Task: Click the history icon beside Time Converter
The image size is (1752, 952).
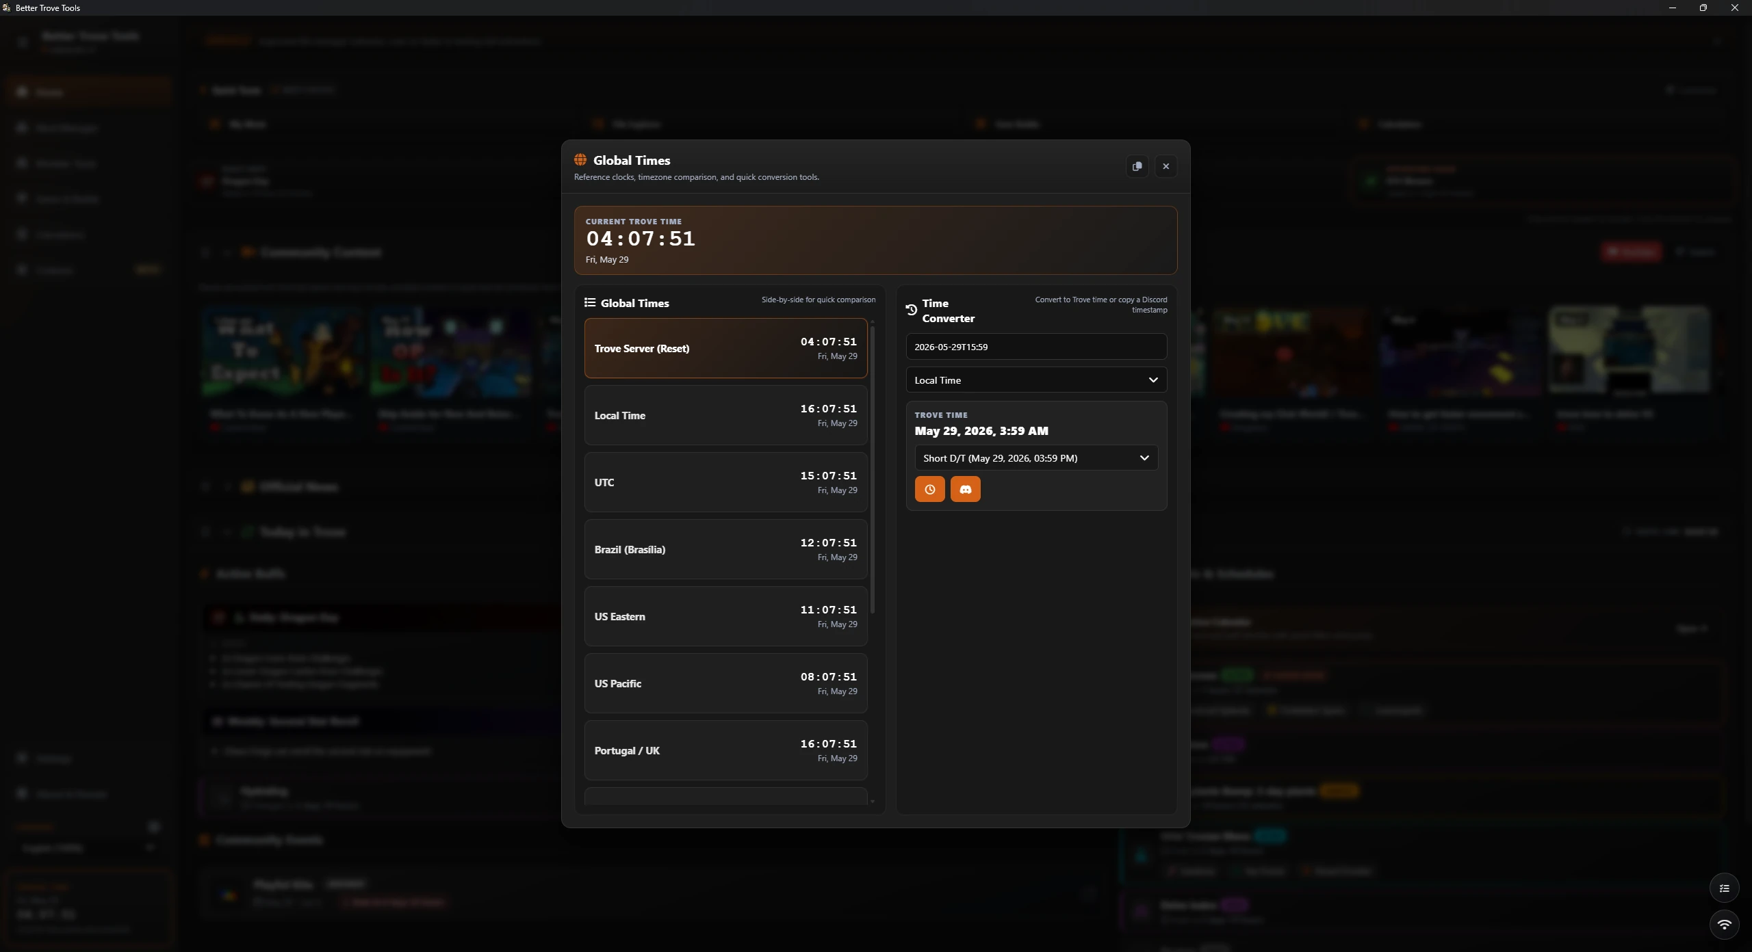Action: click(912, 310)
